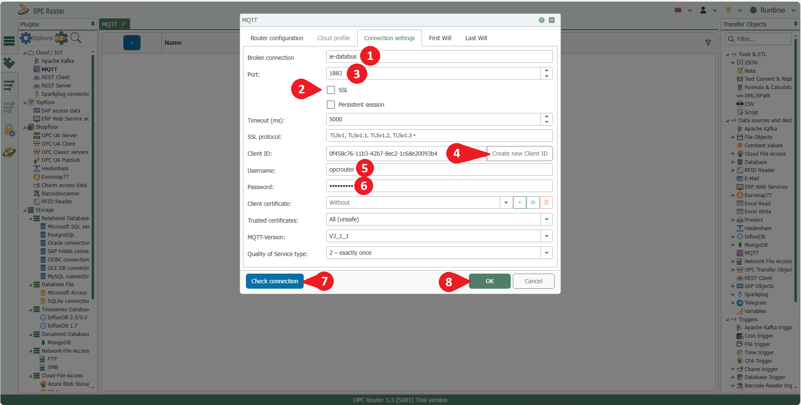This screenshot has height=405, width=801.
Task: Select the MQTT document tab
Action: (114, 24)
